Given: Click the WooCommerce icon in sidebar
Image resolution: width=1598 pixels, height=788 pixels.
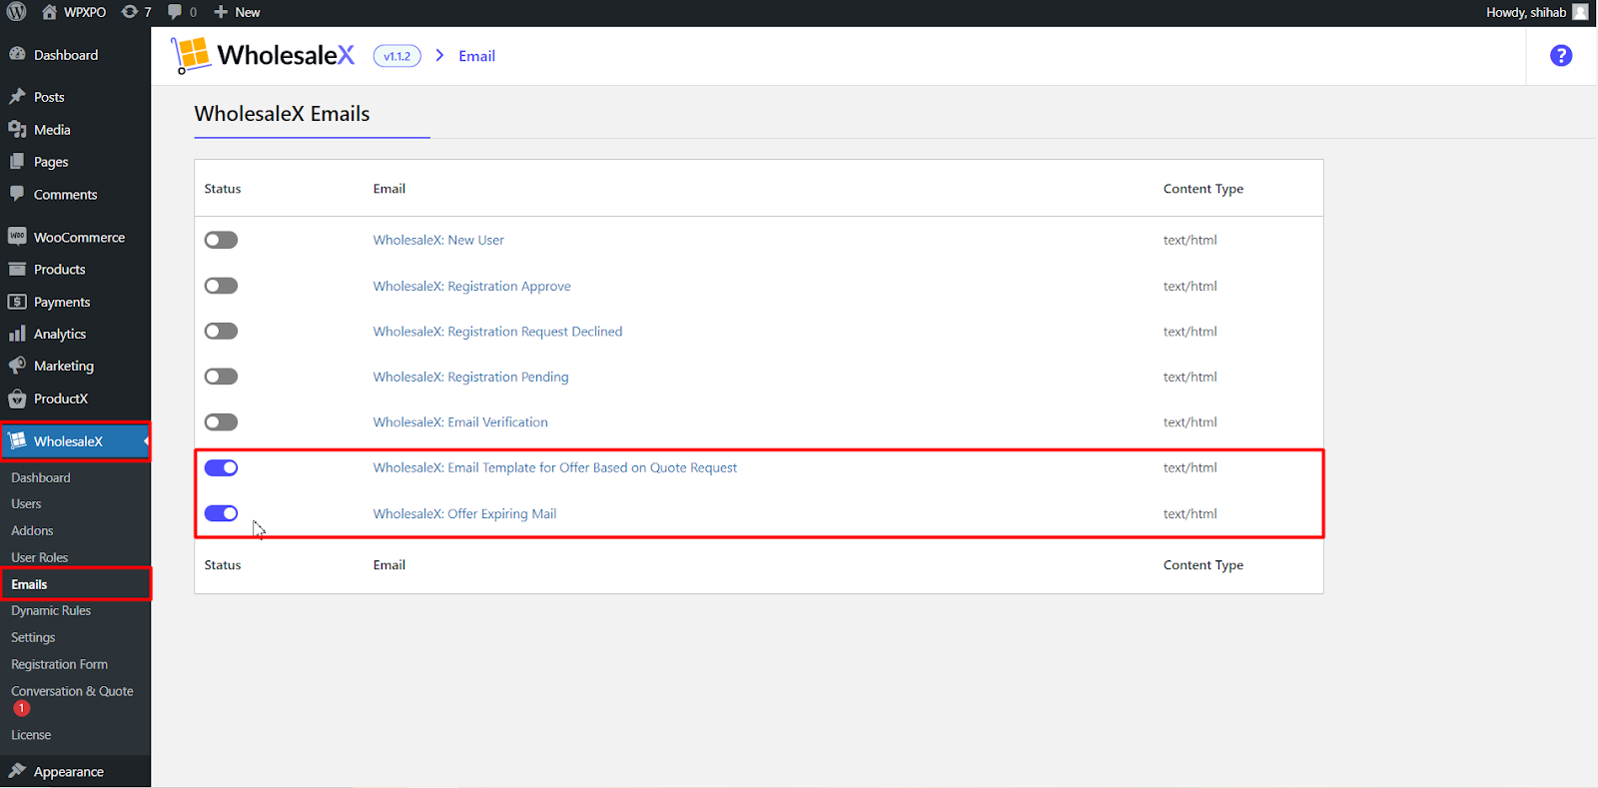Looking at the screenshot, I should (x=17, y=237).
